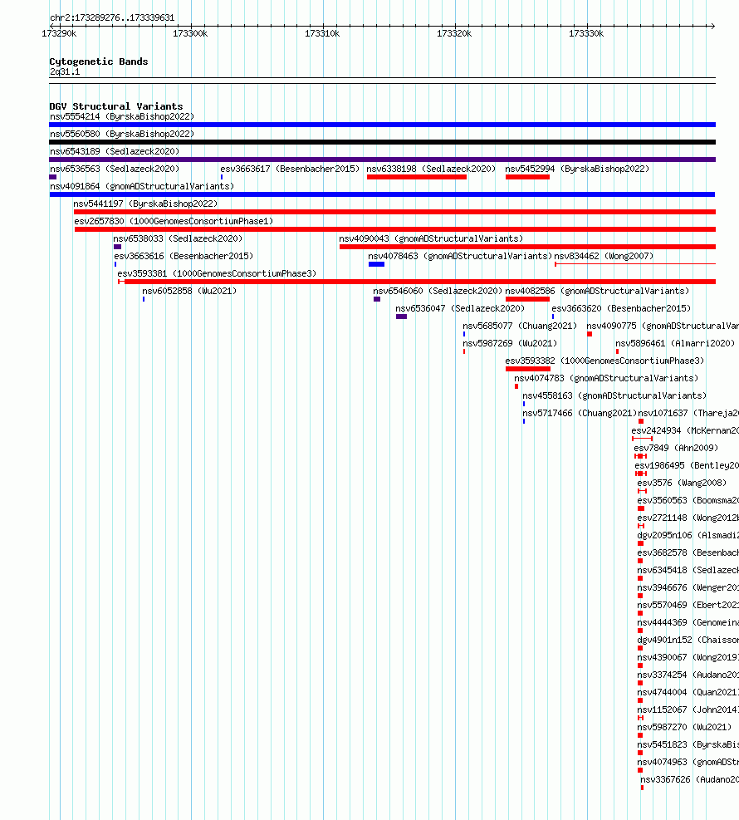
Task: Click nsv6345418 variant label
Action: click(x=688, y=570)
